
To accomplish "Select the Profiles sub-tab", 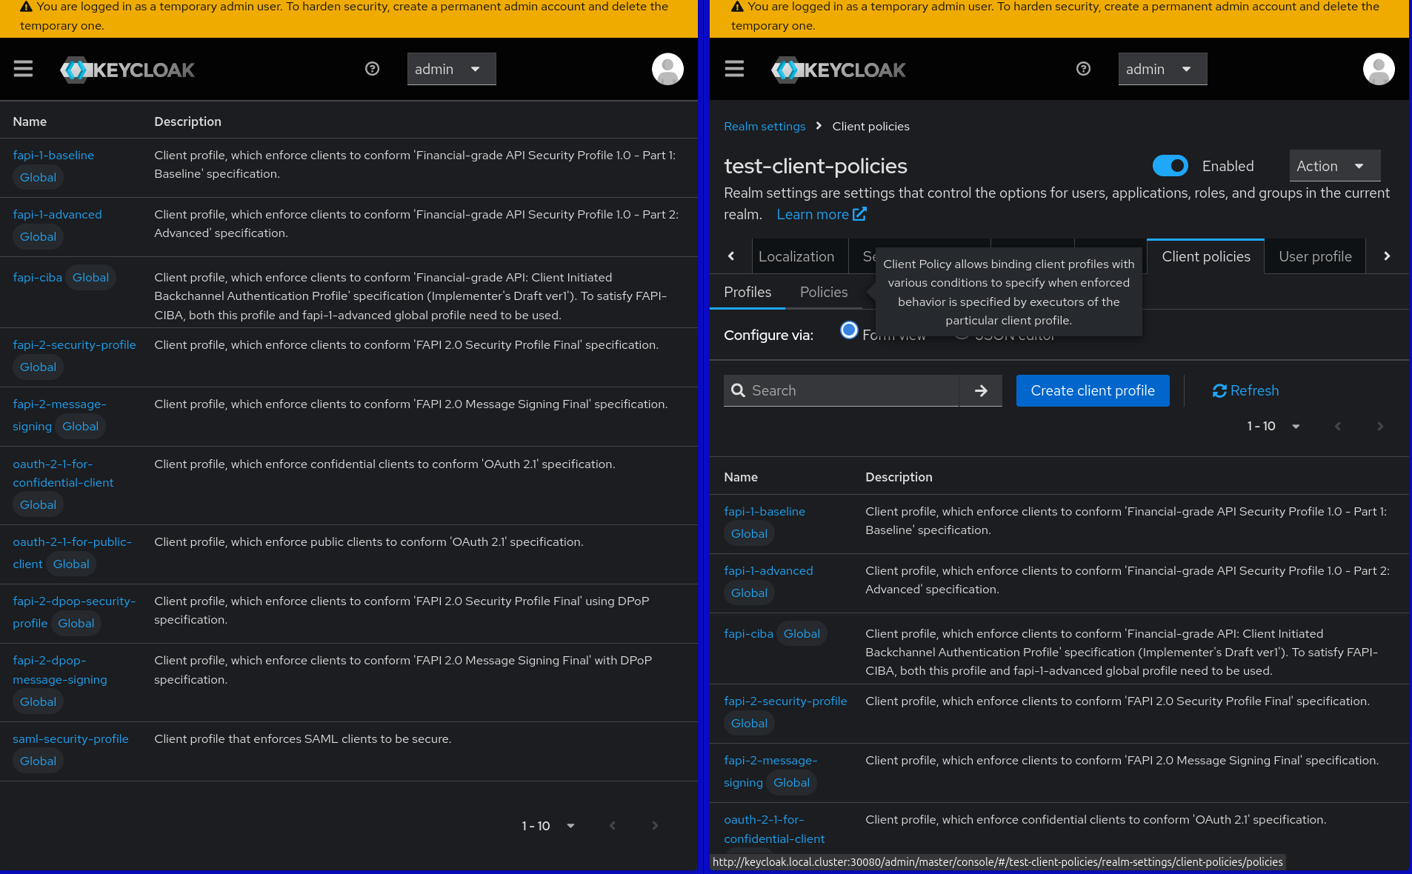I will pos(747,292).
